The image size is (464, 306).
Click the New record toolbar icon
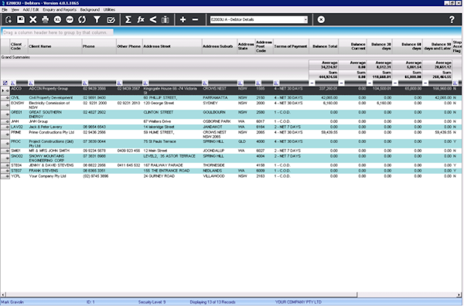pos(9,19)
